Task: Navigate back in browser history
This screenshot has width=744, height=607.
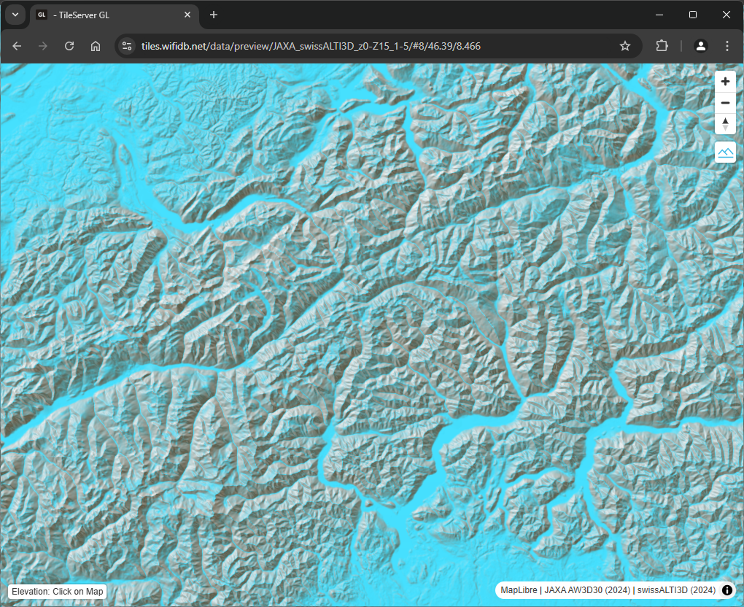Action: [x=18, y=46]
